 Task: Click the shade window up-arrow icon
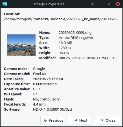(x=92, y=4)
